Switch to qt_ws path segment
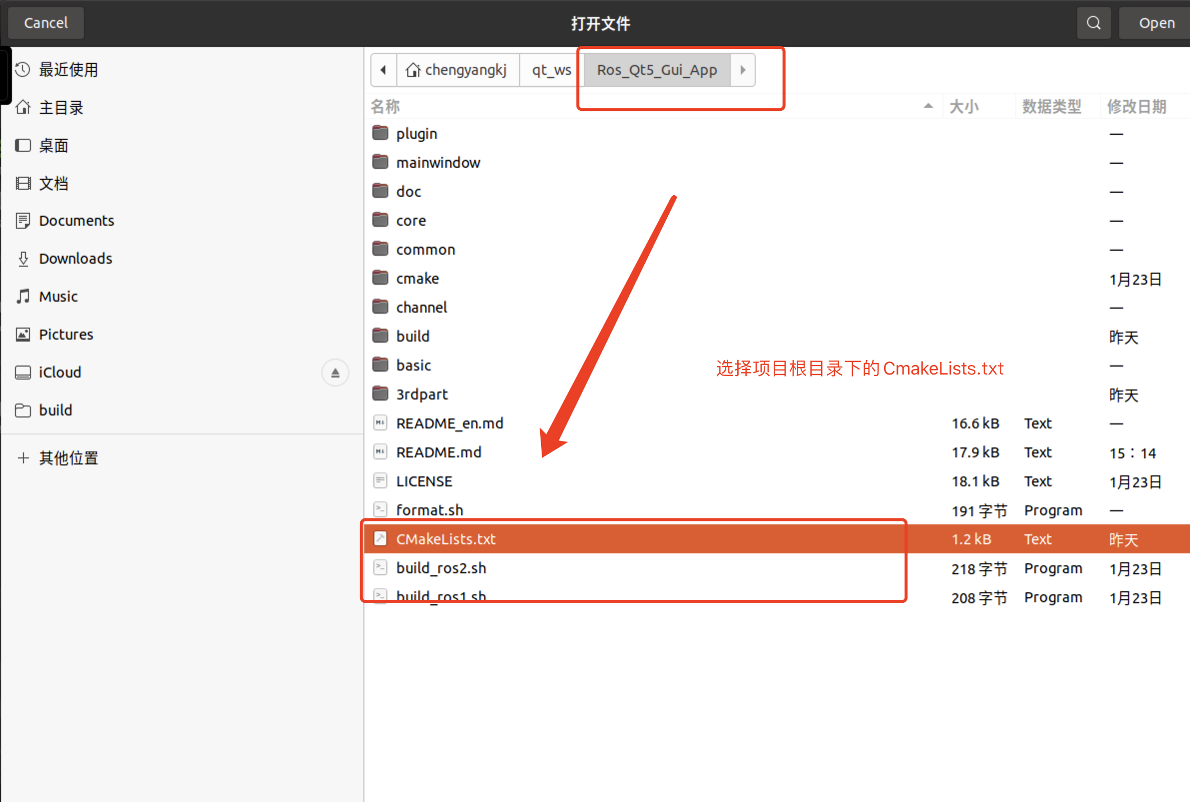The width and height of the screenshot is (1190, 802). (551, 70)
